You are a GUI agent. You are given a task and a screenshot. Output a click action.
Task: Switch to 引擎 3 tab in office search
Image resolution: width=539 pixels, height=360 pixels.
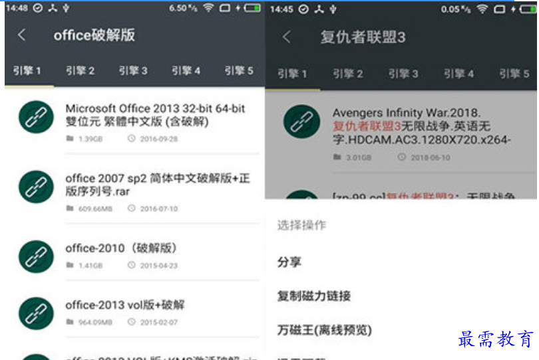click(x=133, y=71)
